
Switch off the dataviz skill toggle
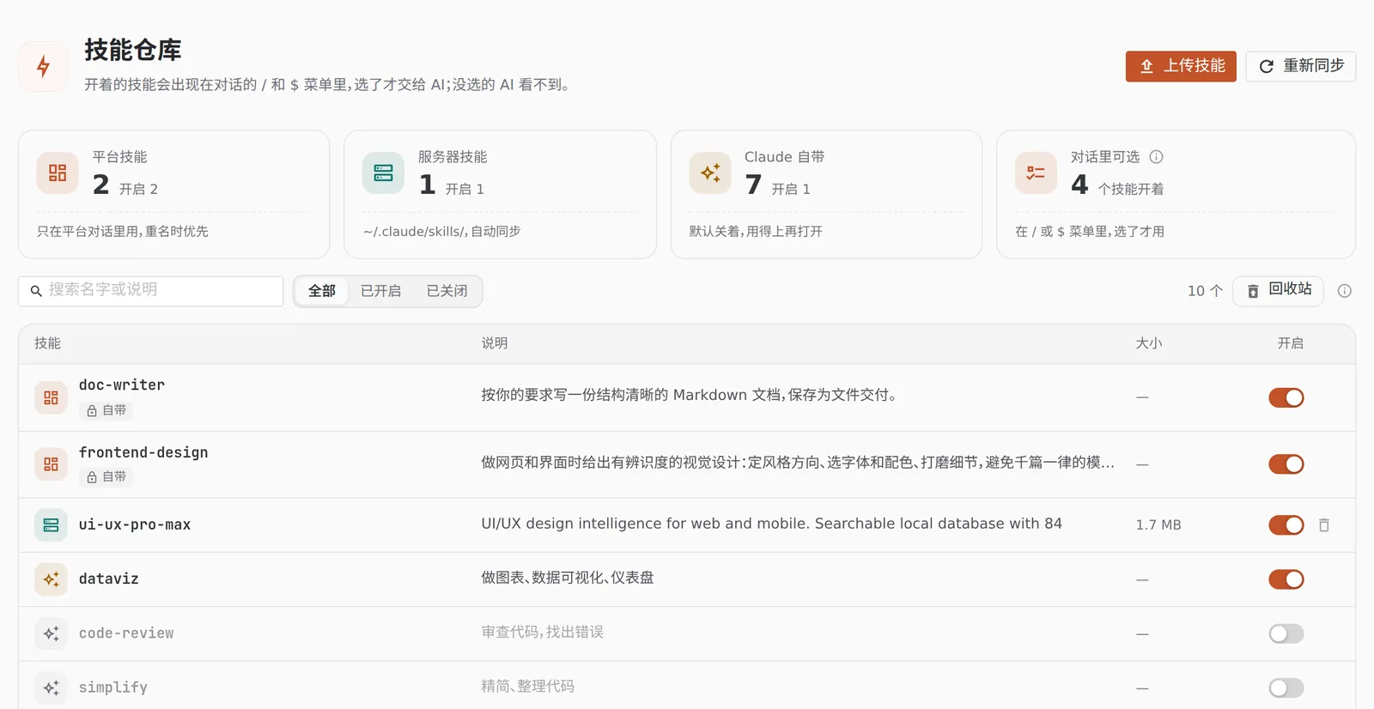[1286, 579]
